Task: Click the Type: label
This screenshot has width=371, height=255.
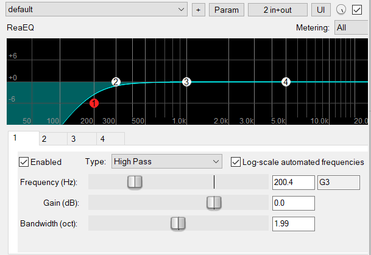Action: pyautogui.click(x=96, y=162)
